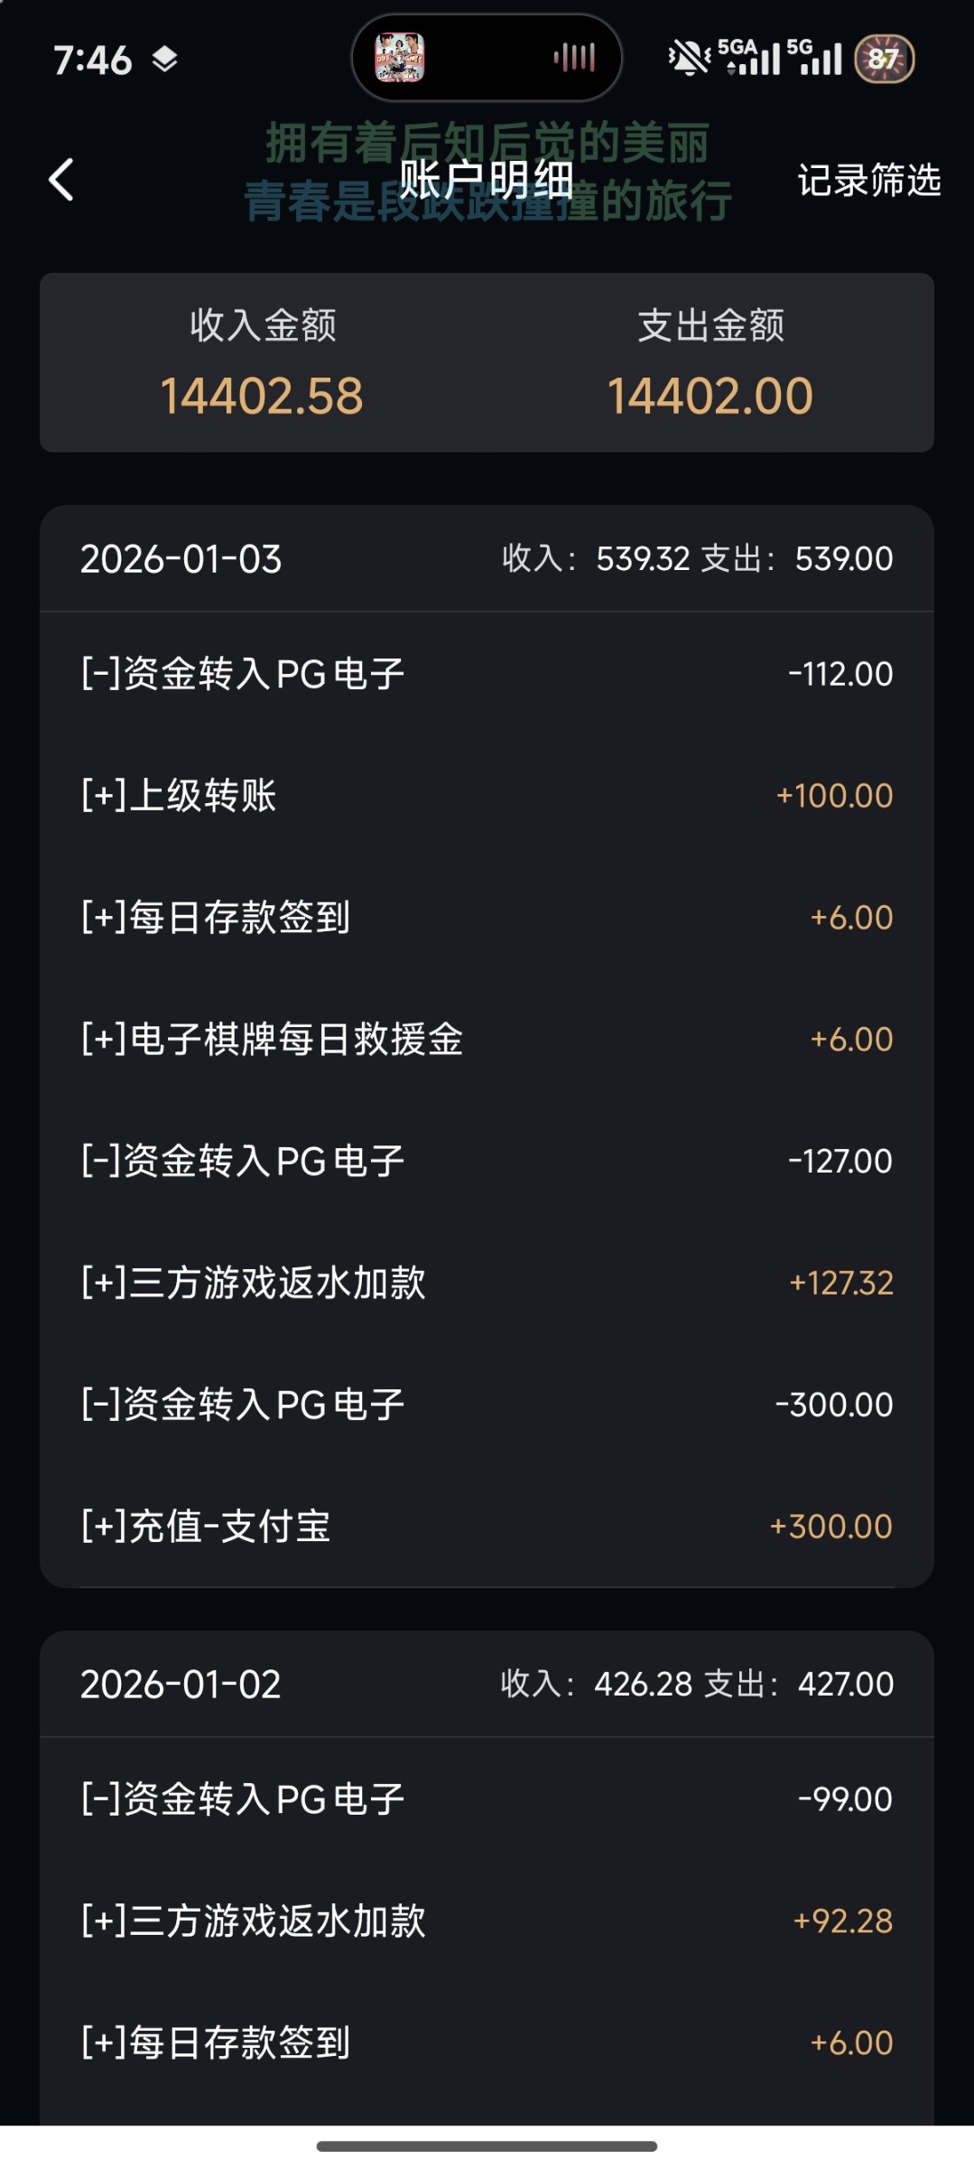Tap the audio waveform icon in the status pill
974x2168 pixels.
click(x=575, y=58)
